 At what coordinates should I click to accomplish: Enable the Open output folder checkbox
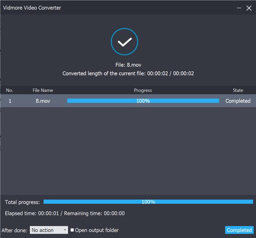pos(72,230)
